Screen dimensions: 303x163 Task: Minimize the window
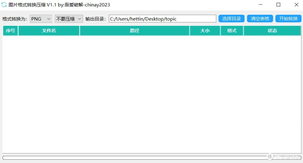[x=260, y=5]
